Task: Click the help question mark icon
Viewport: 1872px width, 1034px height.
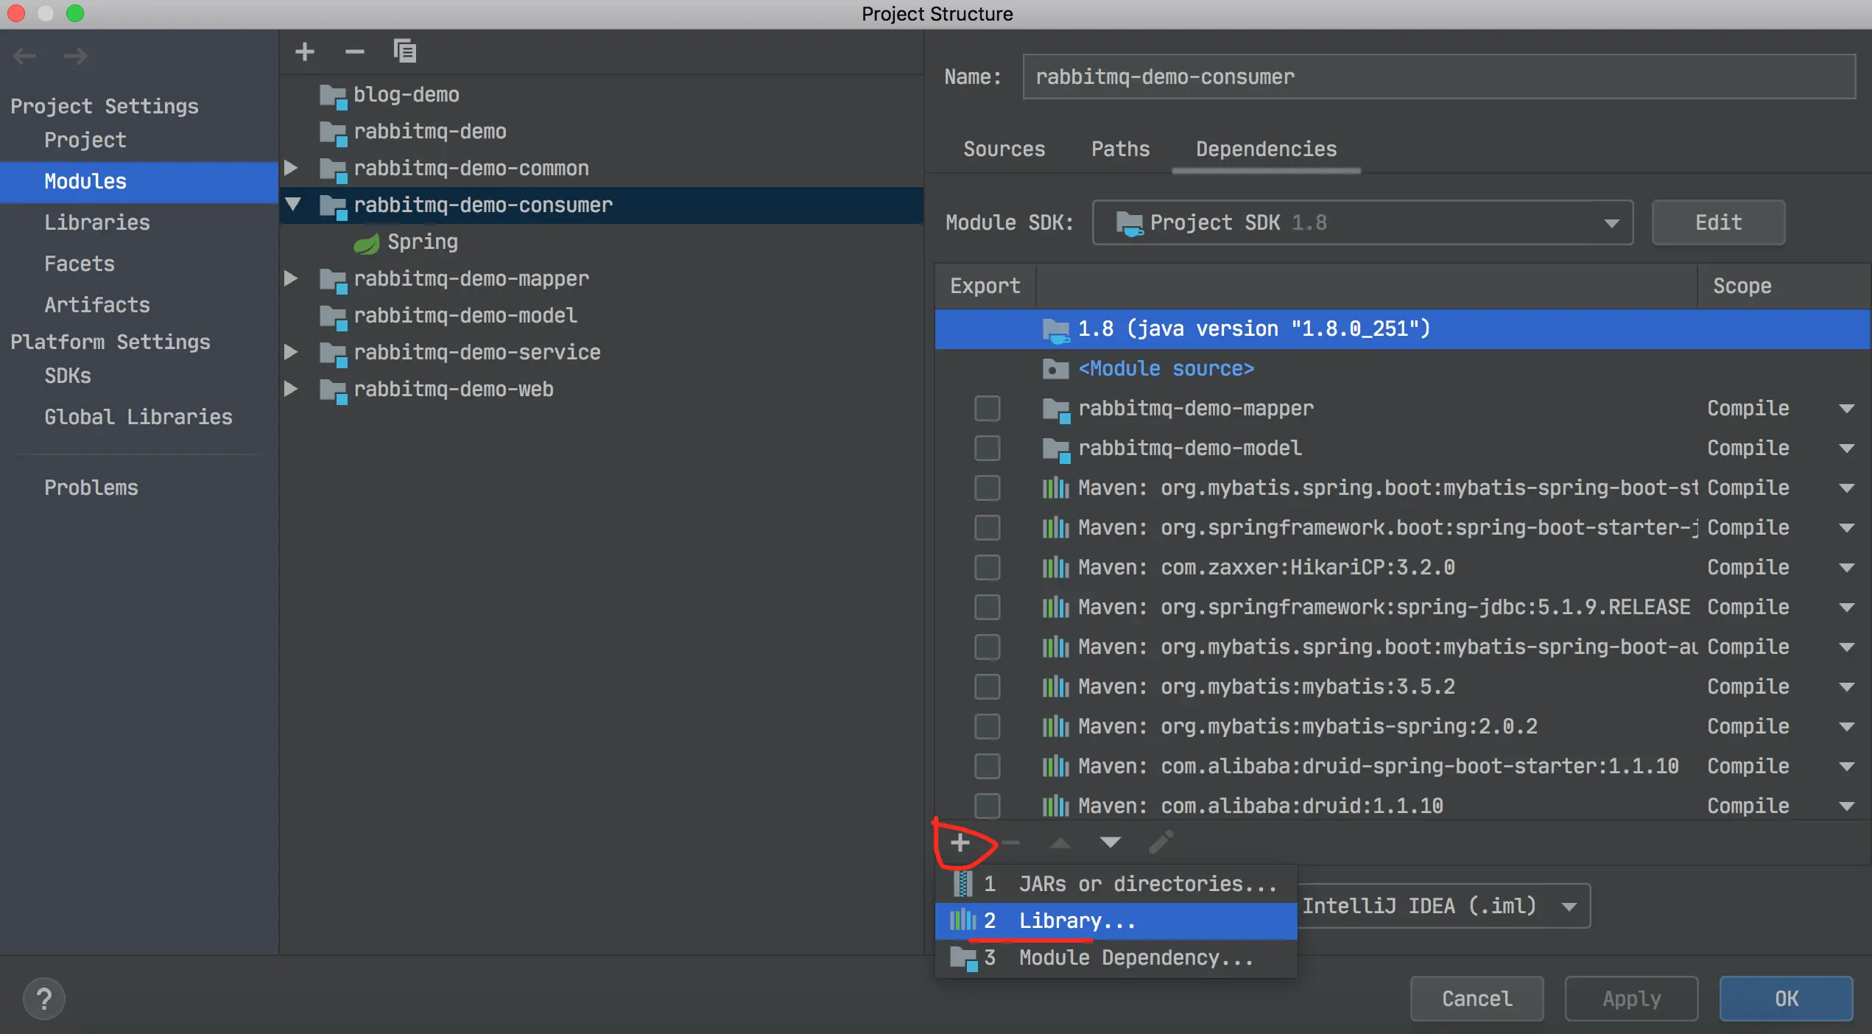Action: coord(44,999)
